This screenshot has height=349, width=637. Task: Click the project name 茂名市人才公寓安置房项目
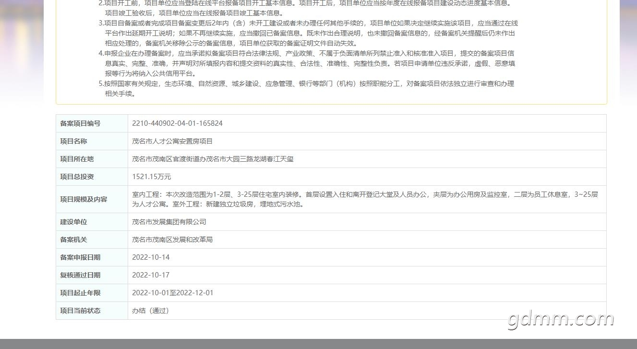(172, 141)
